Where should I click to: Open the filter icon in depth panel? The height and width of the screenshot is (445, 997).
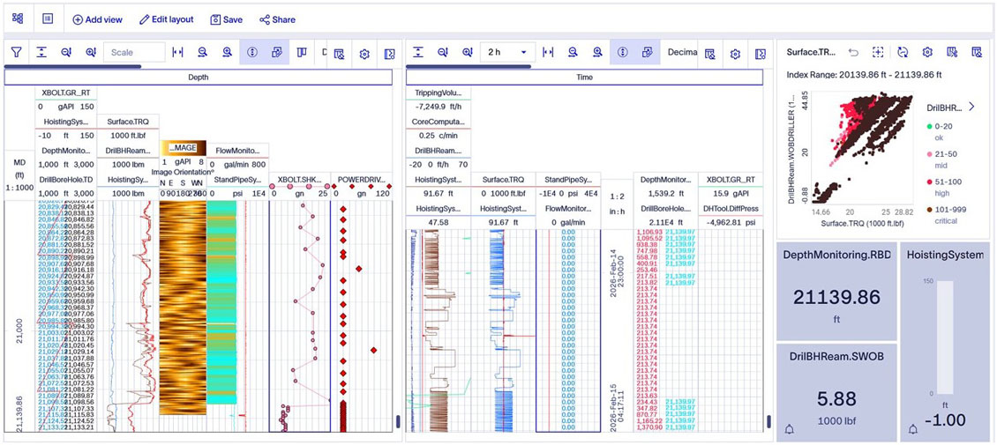point(16,53)
